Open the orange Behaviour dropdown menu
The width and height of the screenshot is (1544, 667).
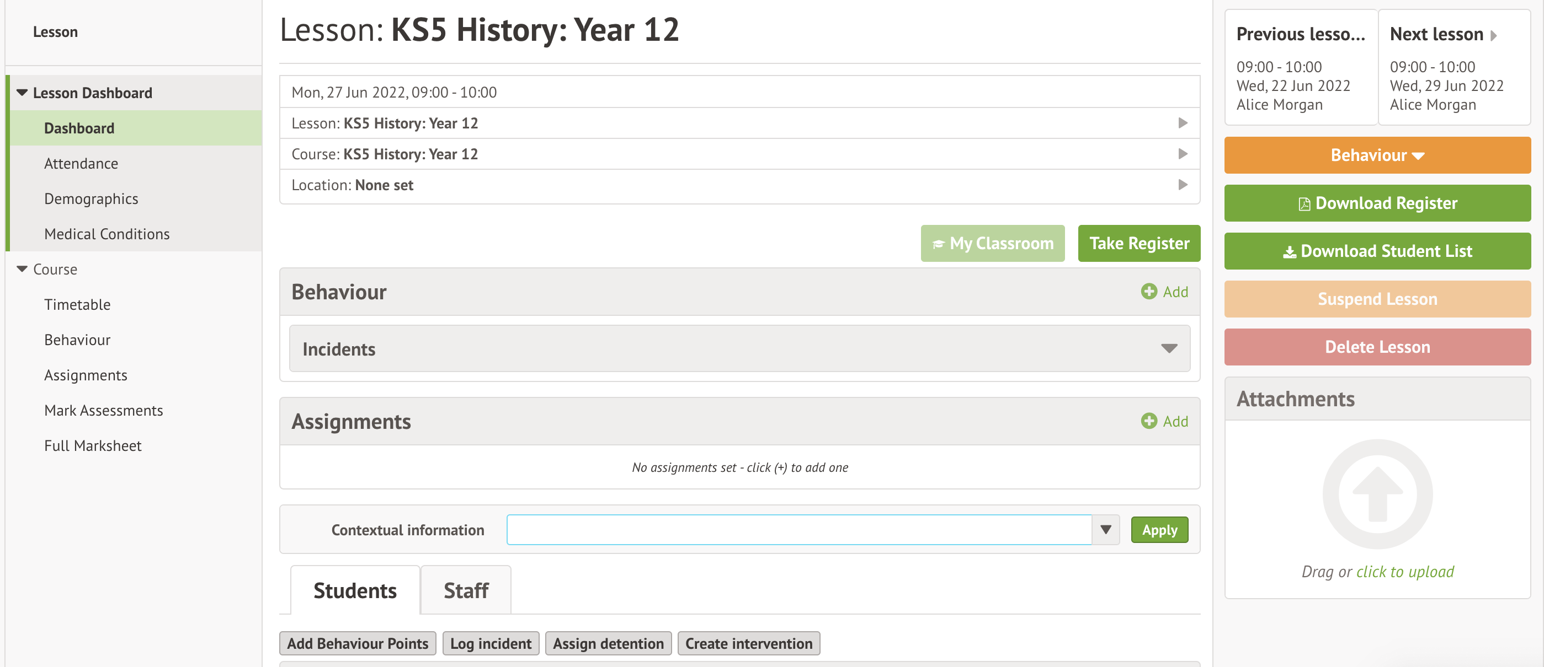pyautogui.click(x=1377, y=155)
